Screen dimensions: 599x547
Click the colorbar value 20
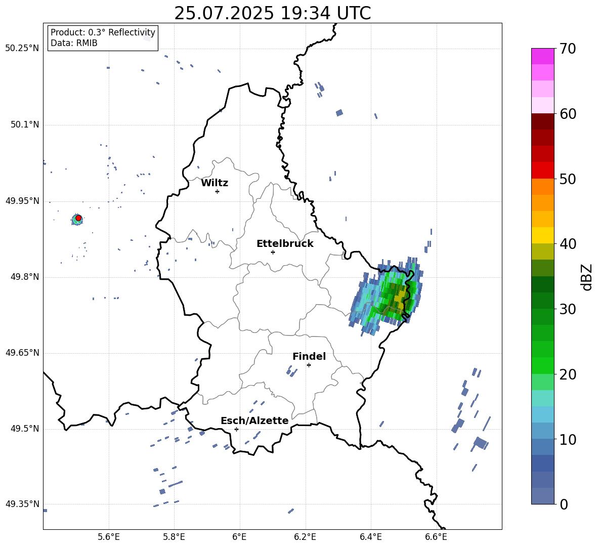[568, 374]
